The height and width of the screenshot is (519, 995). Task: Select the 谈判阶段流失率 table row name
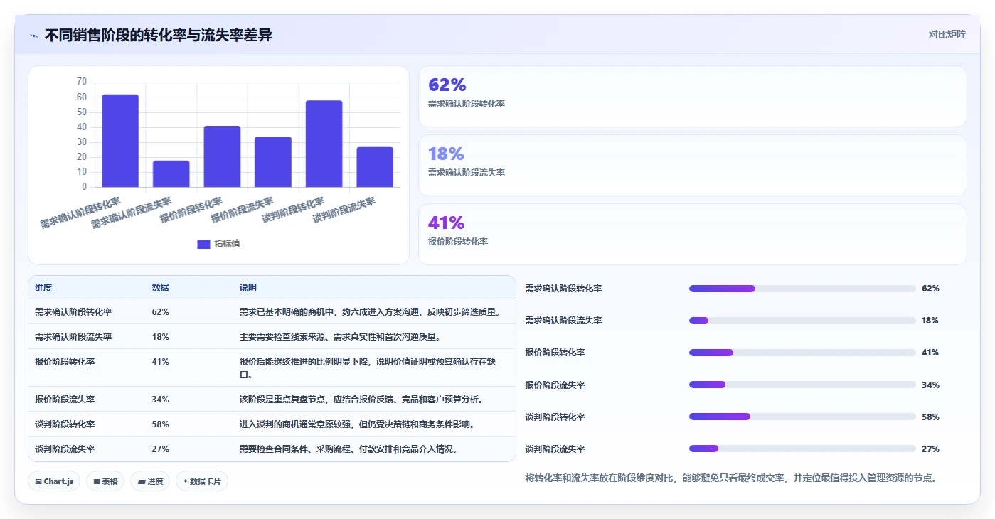(65, 449)
